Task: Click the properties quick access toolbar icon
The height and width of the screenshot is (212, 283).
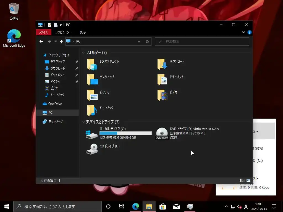Action: coord(49,25)
